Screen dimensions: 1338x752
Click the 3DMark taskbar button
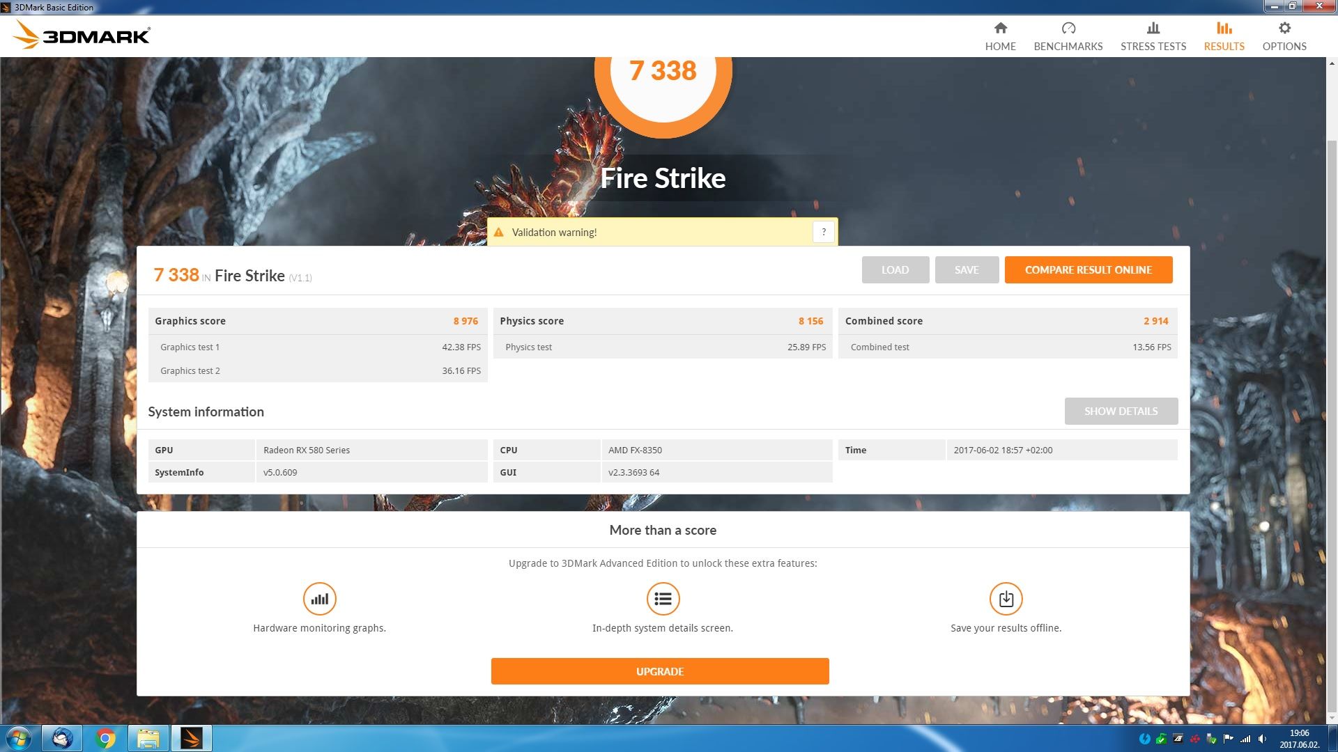point(192,738)
